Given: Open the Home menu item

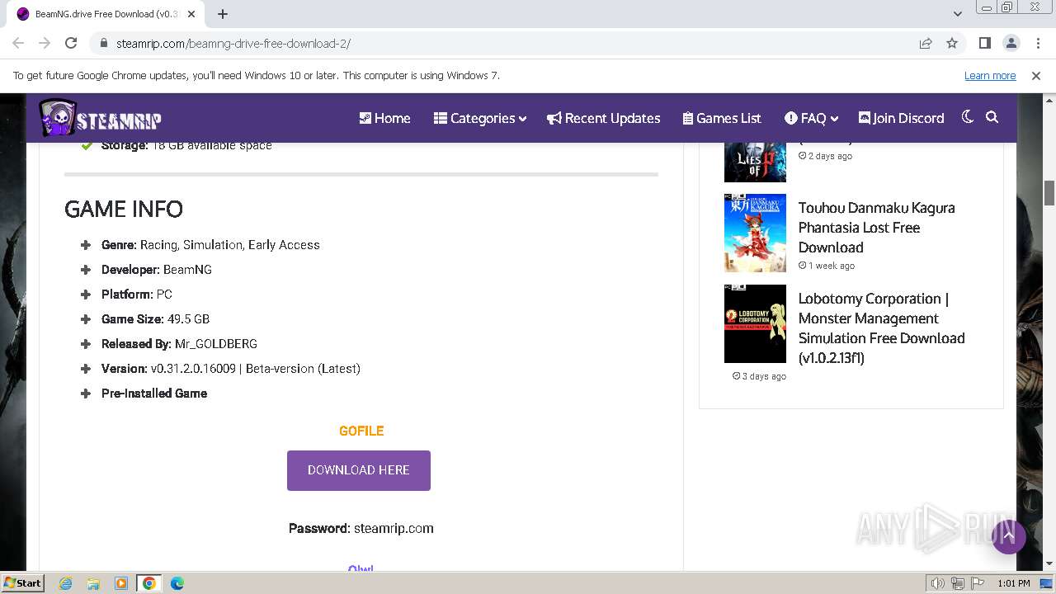Looking at the screenshot, I should tap(384, 118).
